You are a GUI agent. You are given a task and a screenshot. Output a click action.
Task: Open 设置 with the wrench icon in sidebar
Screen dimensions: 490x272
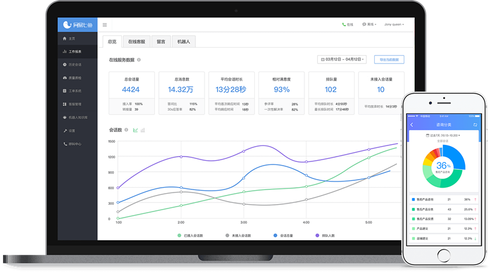click(77, 131)
